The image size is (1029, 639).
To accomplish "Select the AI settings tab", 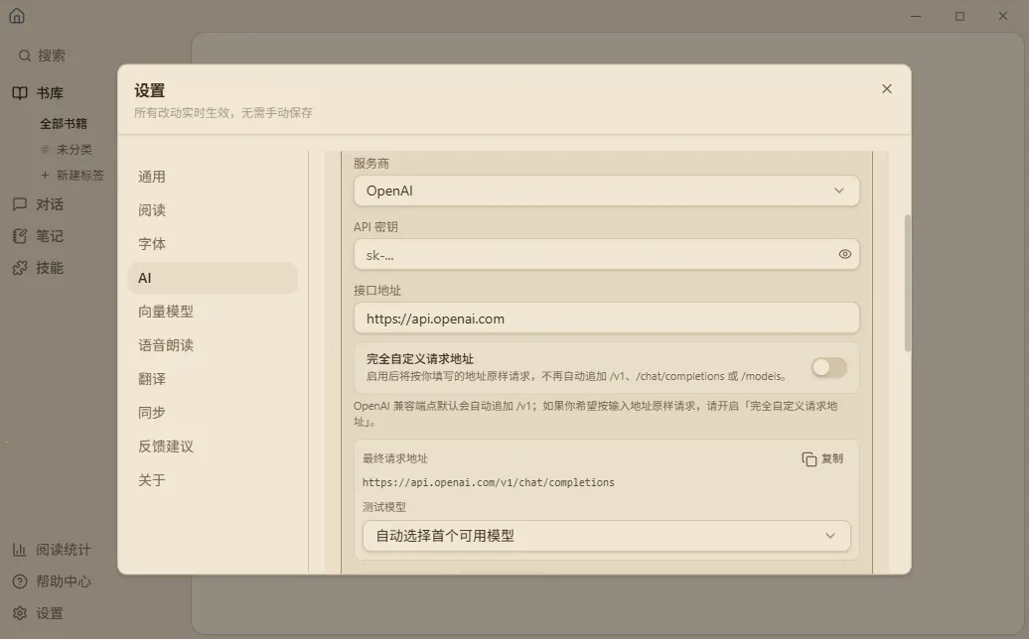I will click(213, 278).
